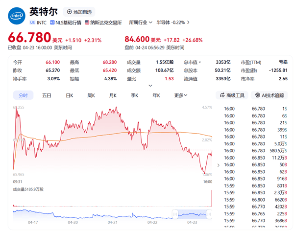This screenshot has width=294, height=231.
Task: Click the 今开 value 66.100
Action: point(53,62)
